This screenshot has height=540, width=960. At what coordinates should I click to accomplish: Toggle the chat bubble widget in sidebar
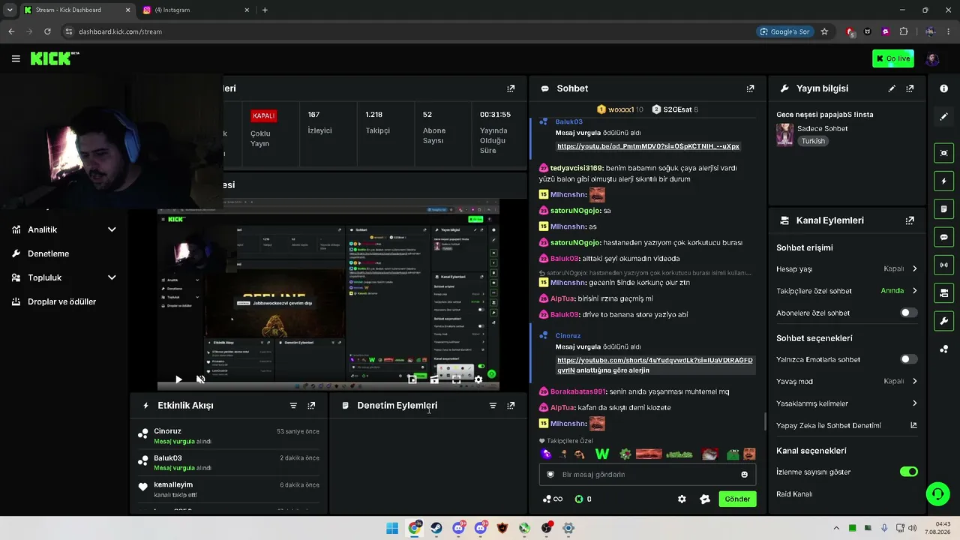point(943,237)
